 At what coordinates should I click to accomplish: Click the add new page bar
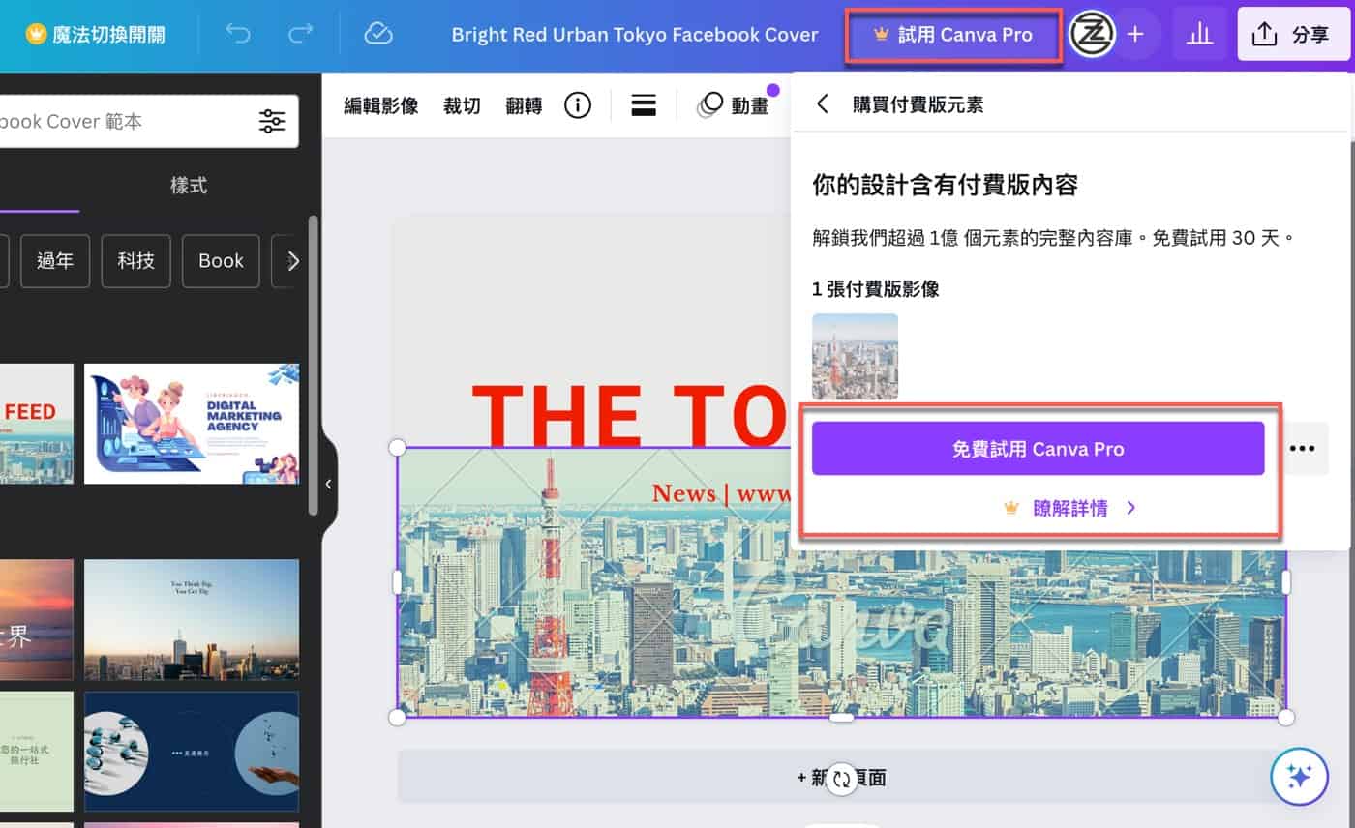841,776
